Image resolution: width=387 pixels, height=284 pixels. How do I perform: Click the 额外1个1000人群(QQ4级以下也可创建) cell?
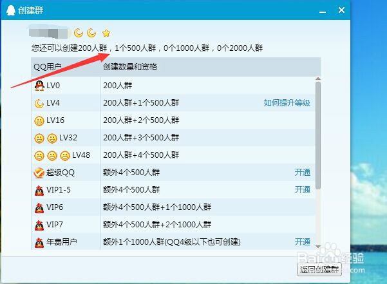click(172, 241)
